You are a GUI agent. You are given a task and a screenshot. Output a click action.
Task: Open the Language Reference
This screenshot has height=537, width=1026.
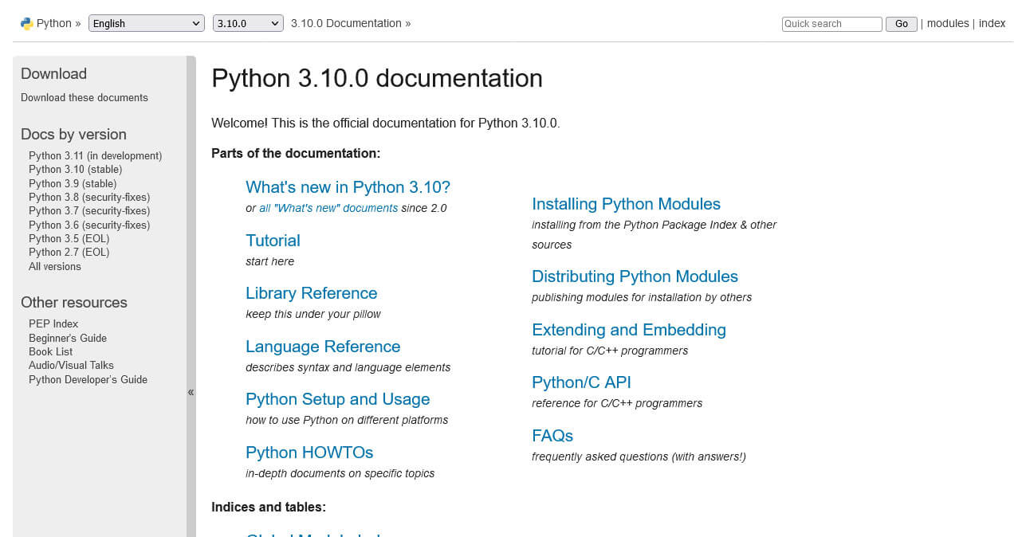[323, 347]
